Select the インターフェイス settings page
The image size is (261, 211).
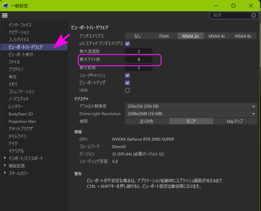tap(20, 25)
